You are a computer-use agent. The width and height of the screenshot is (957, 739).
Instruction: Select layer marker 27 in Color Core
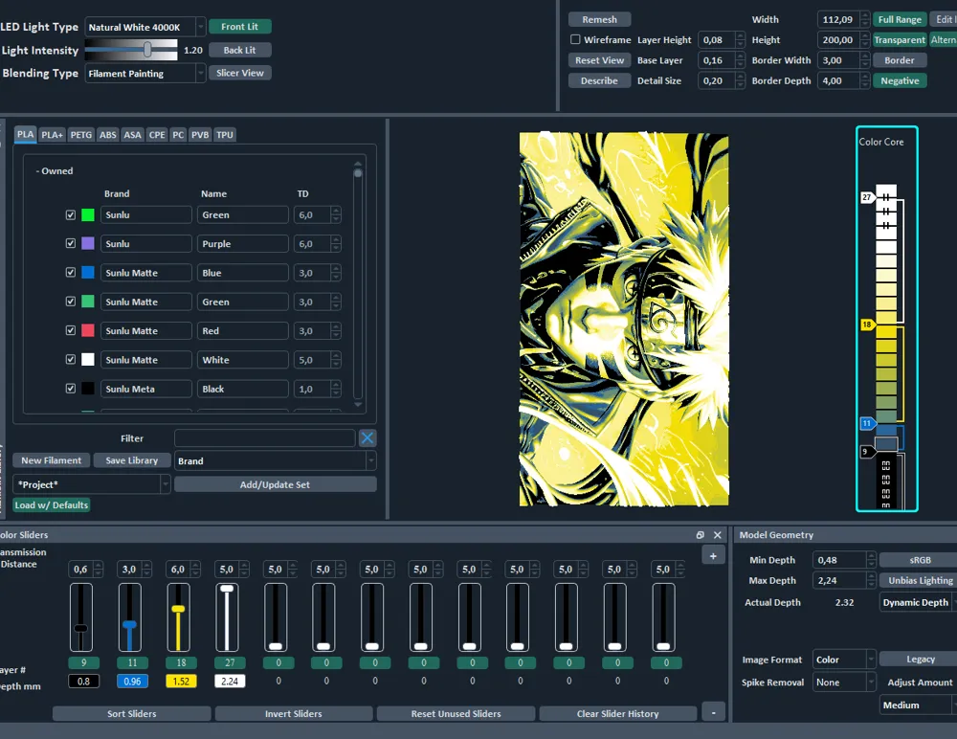[867, 197]
